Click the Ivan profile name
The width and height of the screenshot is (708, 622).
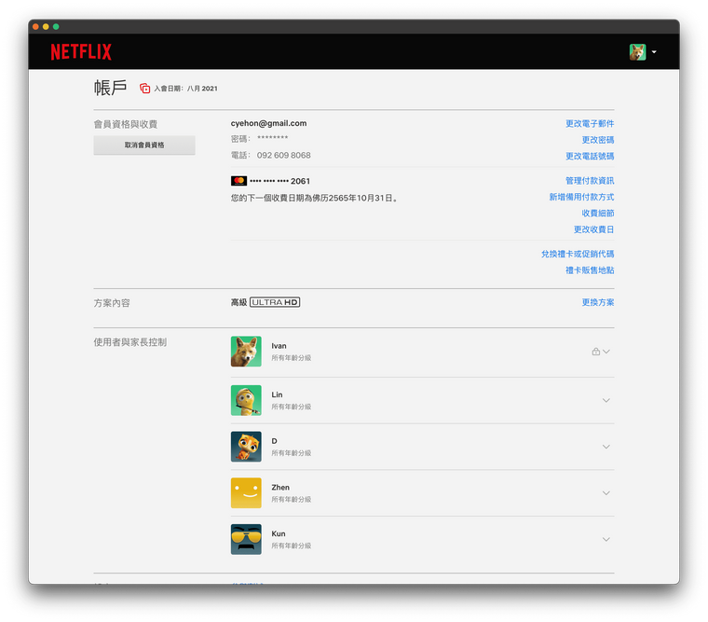279,346
